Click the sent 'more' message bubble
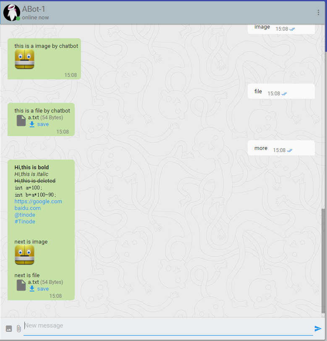The image size is (327, 341). (281, 148)
